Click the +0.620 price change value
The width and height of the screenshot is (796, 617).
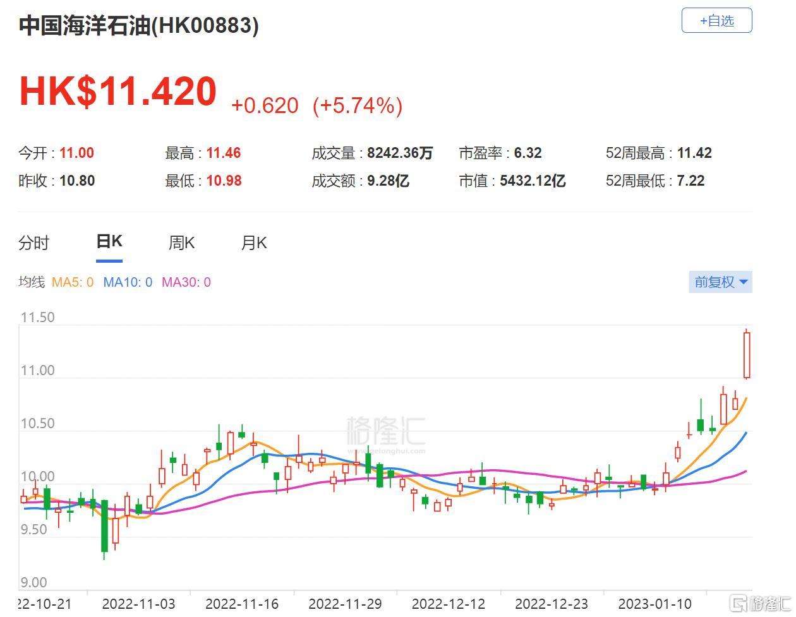[x=265, y=105]
